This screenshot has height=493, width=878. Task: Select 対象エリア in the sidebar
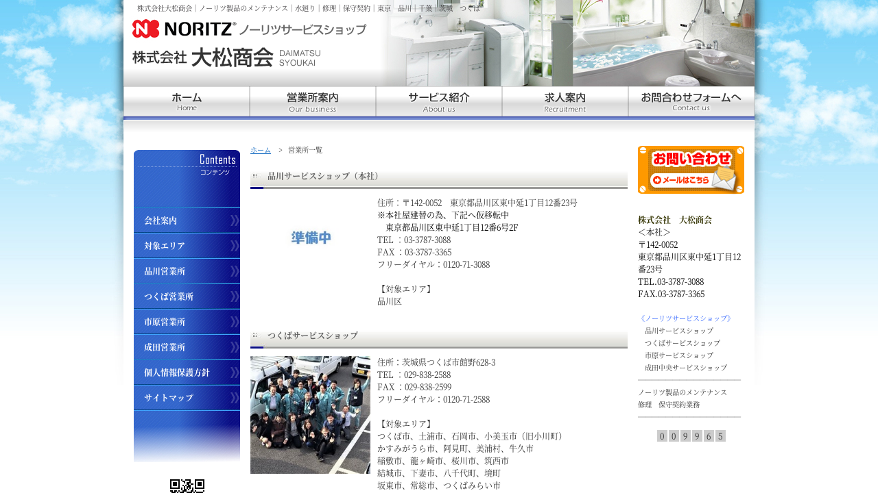(x=187, y=246)
